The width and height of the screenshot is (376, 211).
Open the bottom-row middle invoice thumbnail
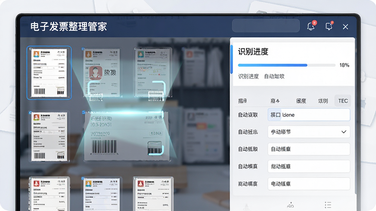(103, 194)
